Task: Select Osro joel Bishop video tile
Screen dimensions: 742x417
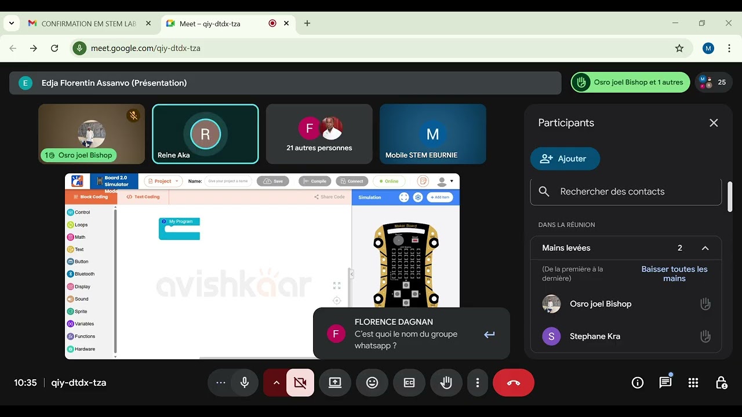Action: pos(92,134)
